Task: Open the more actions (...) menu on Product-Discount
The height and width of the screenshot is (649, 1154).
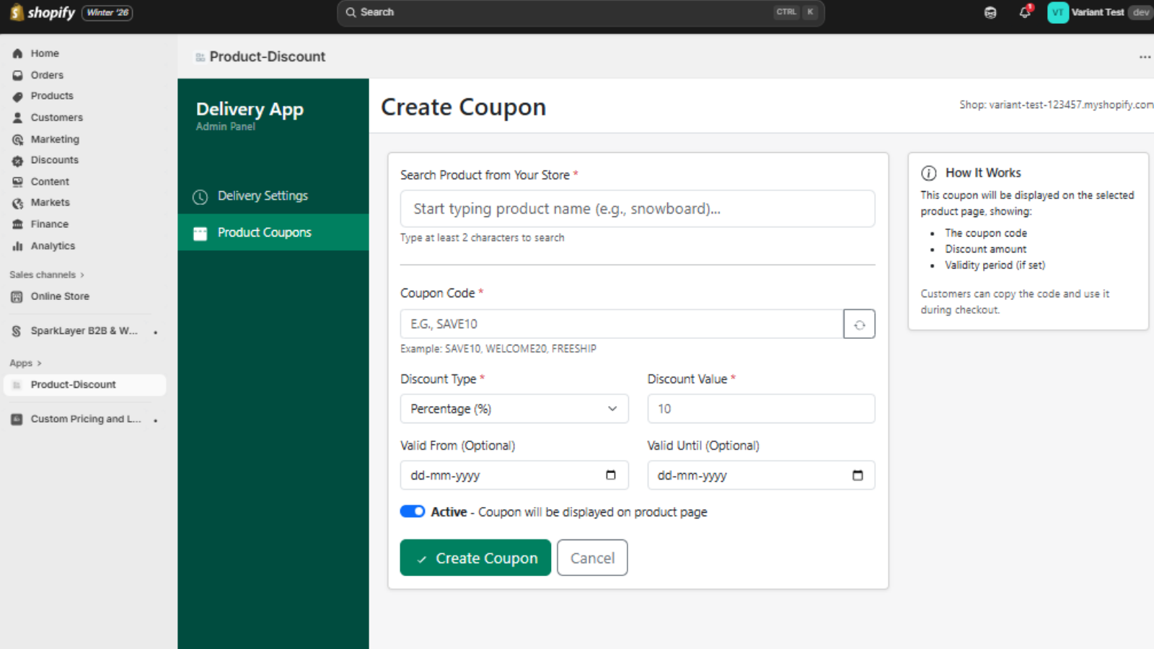Action: (x=1145, y=56)
